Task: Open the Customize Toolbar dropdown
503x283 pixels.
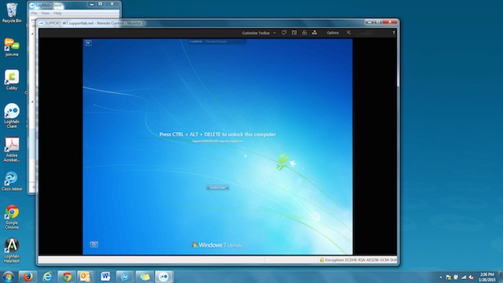Action: tap(259, 33)
